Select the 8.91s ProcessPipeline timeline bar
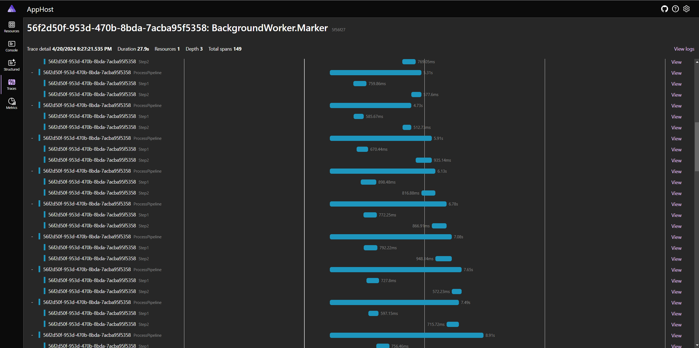 point(407,335)
